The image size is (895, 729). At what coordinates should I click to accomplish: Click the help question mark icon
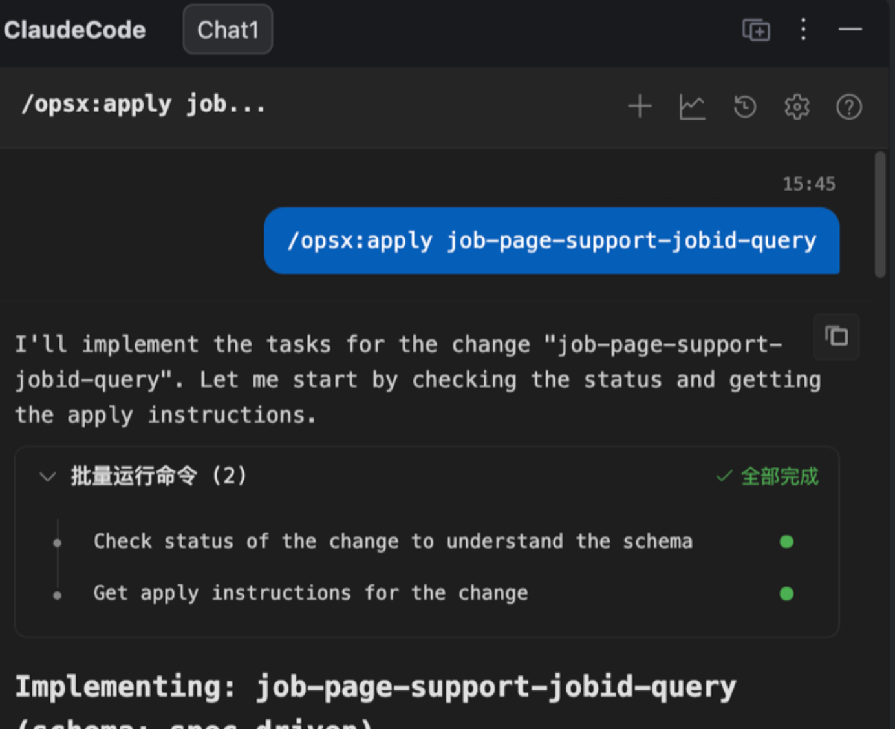tap(848, 107)
